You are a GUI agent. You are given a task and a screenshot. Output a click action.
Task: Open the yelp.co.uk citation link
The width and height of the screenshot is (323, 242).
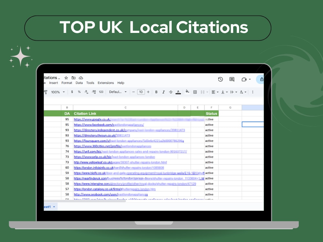(x=114, y=157)
